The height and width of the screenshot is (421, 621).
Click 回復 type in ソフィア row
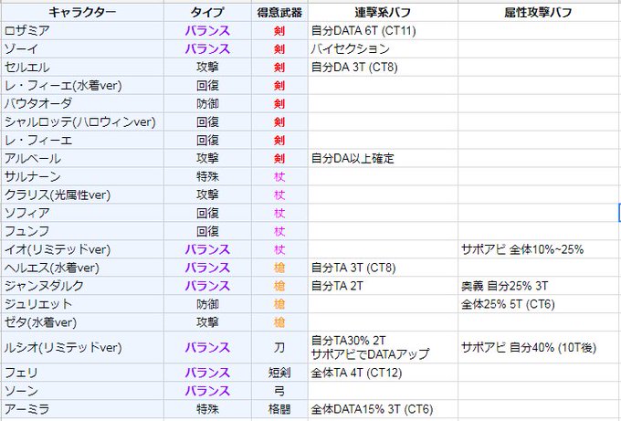coord(207,213)
